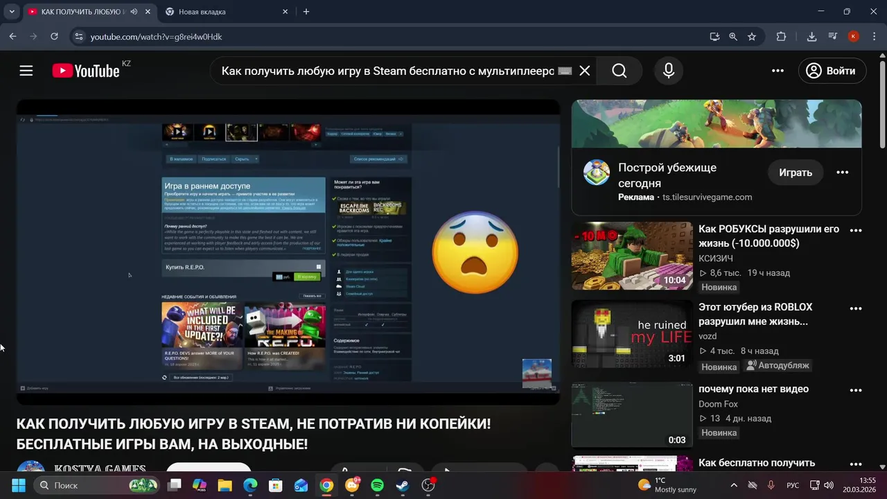Open the Windows Start menu
The height and width of the screenshot is (499, 887).
click(x=19, y=485)
